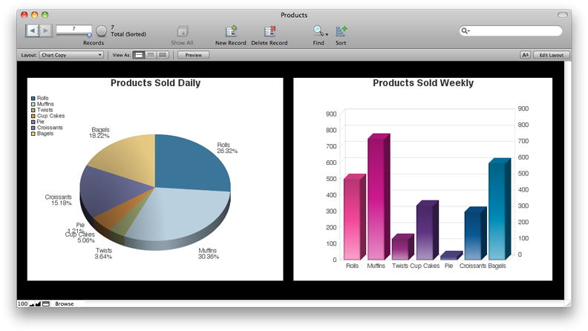Click the Find magnifying glass icon
This screenshot has width=588, height=331.
click(318, 31)
